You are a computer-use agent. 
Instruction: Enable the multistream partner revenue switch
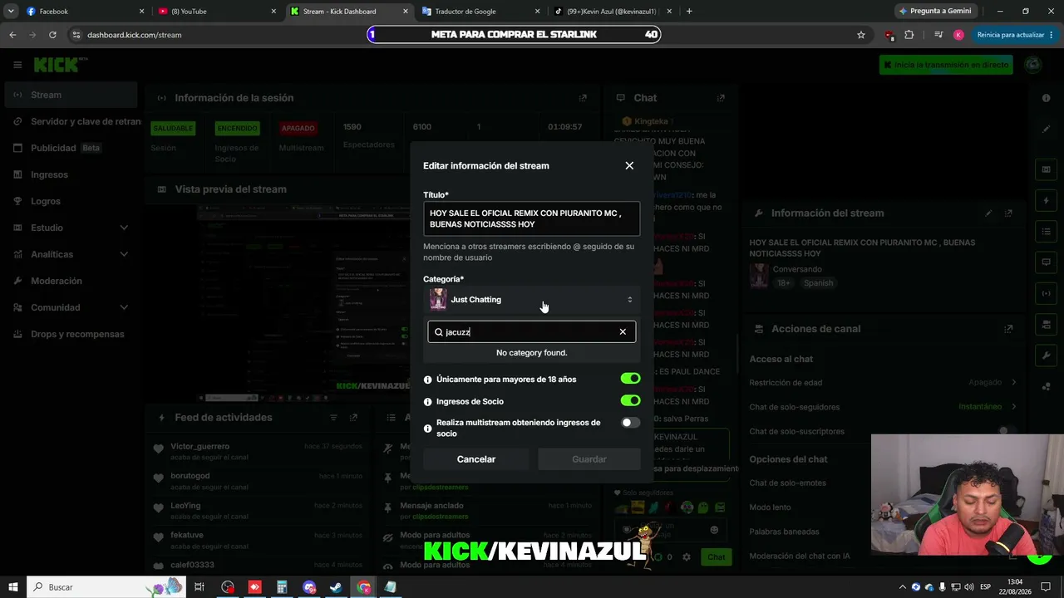click(x=630, y=423)
